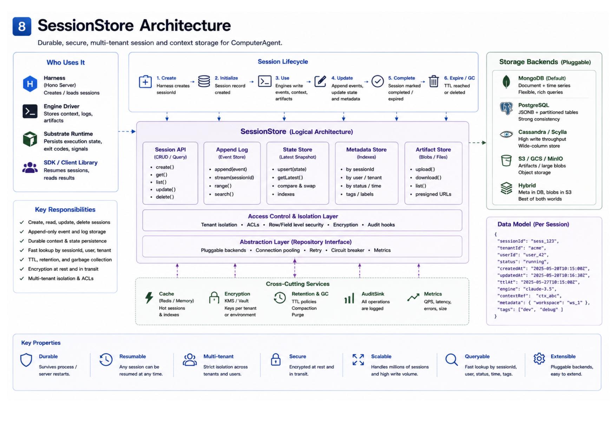616x436 pixels.
Task: Click the Multi-tenant users icon
Action: [x=190, y=359]
